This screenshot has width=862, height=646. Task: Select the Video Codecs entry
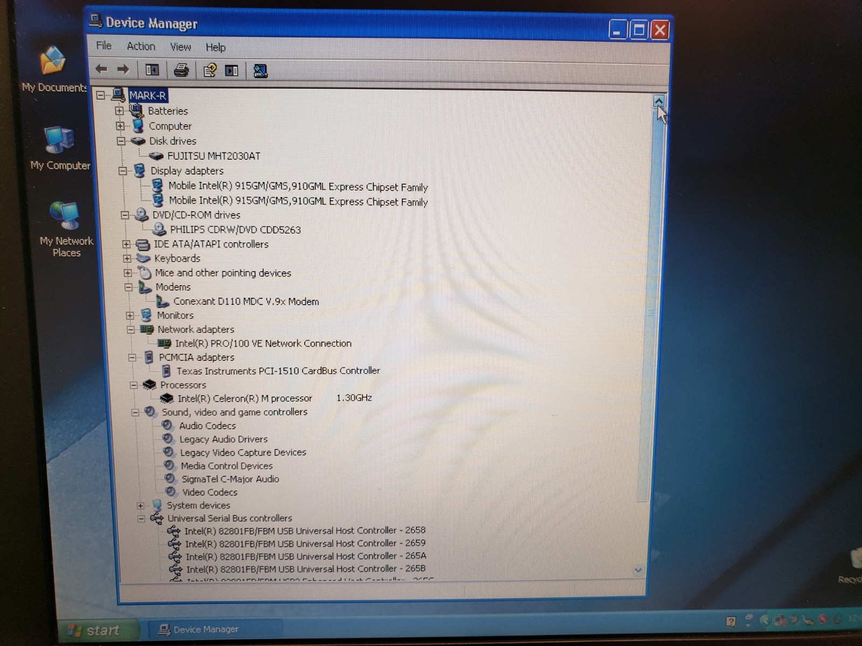210,493
